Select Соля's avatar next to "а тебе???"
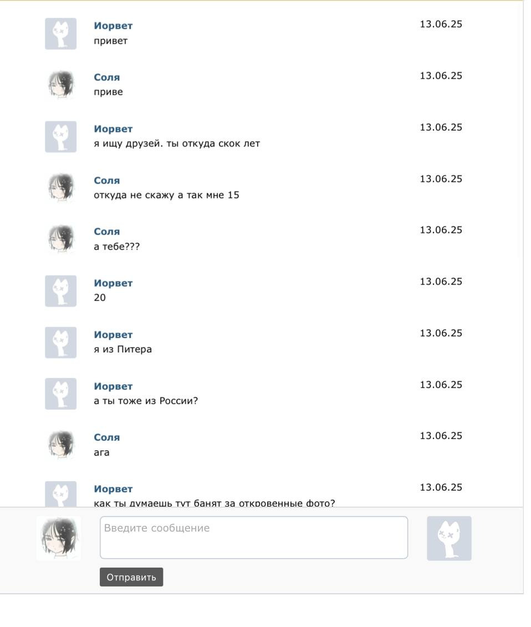The image size is (531, 627). tap(60, 239)
